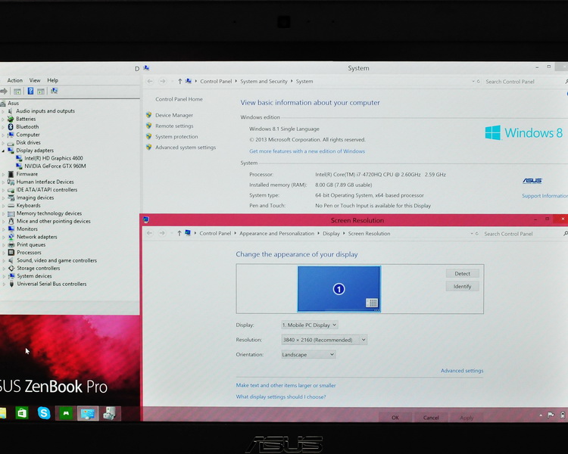568x454 pixels.
Task: Click Make text and other items larger link
Action: [286, 386]
